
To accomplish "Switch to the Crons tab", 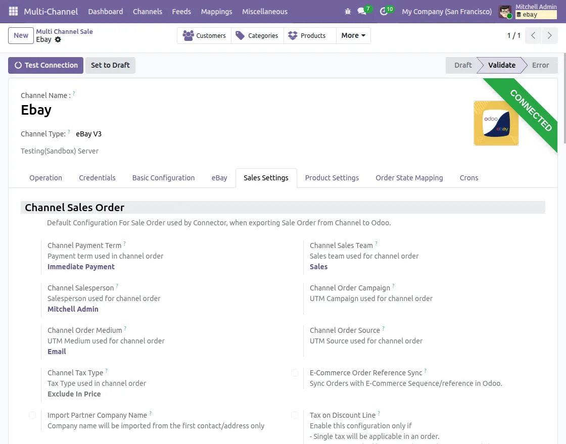I will click(468, 178).
